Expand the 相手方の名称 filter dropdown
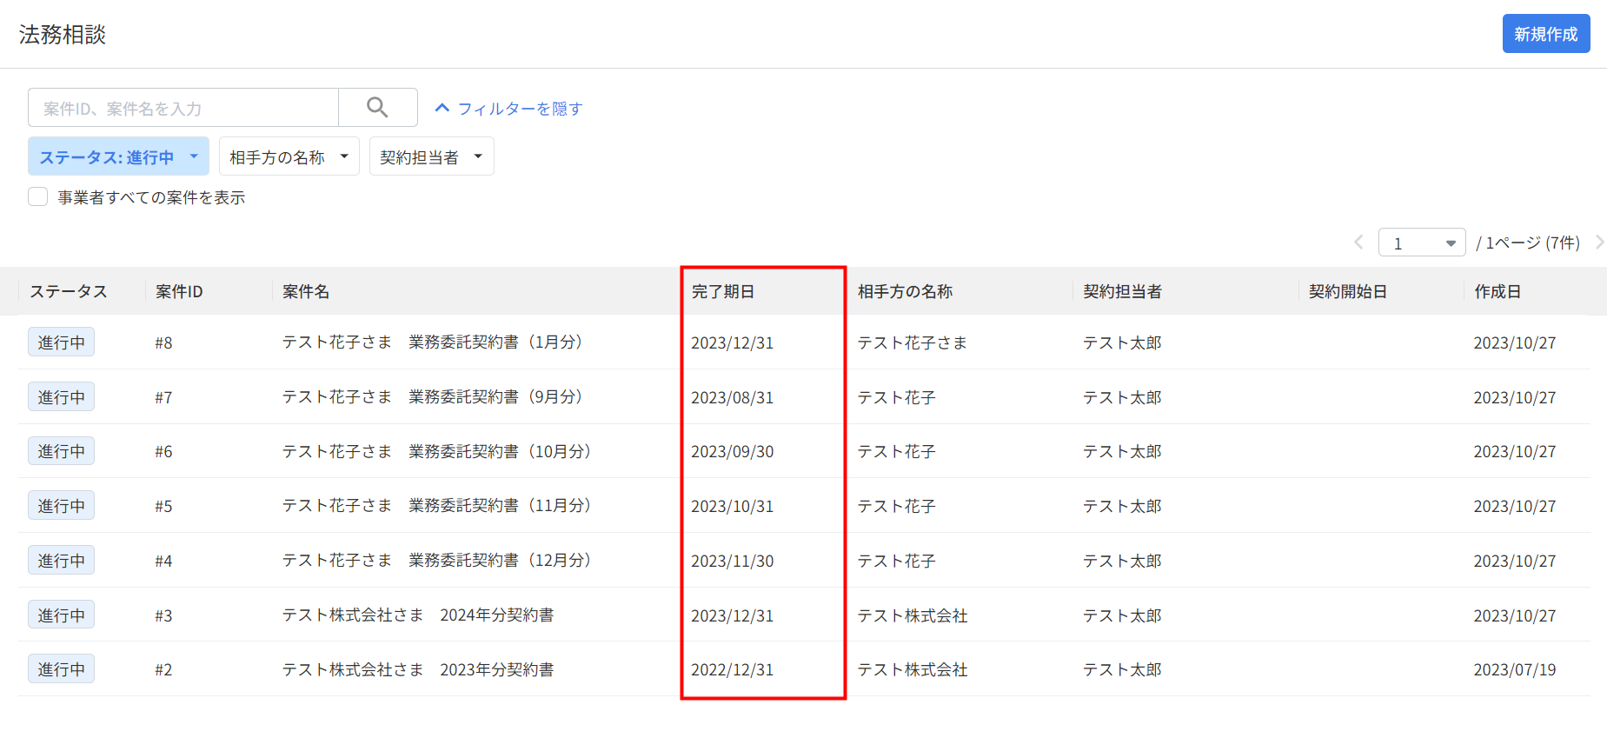 pyautogui.click(x=289, y=156)
